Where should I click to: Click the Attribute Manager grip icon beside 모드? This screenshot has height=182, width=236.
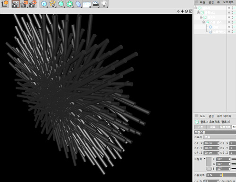point(196,116)
